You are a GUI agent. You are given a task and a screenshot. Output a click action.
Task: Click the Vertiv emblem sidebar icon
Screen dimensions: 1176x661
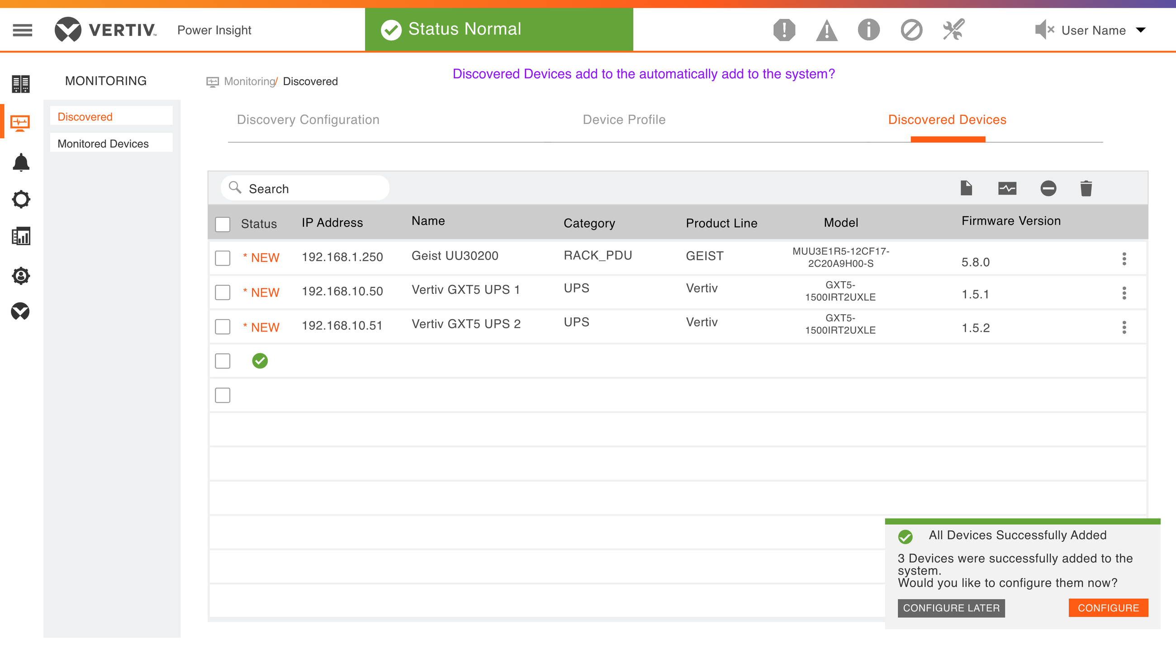(x=20, y=311)
